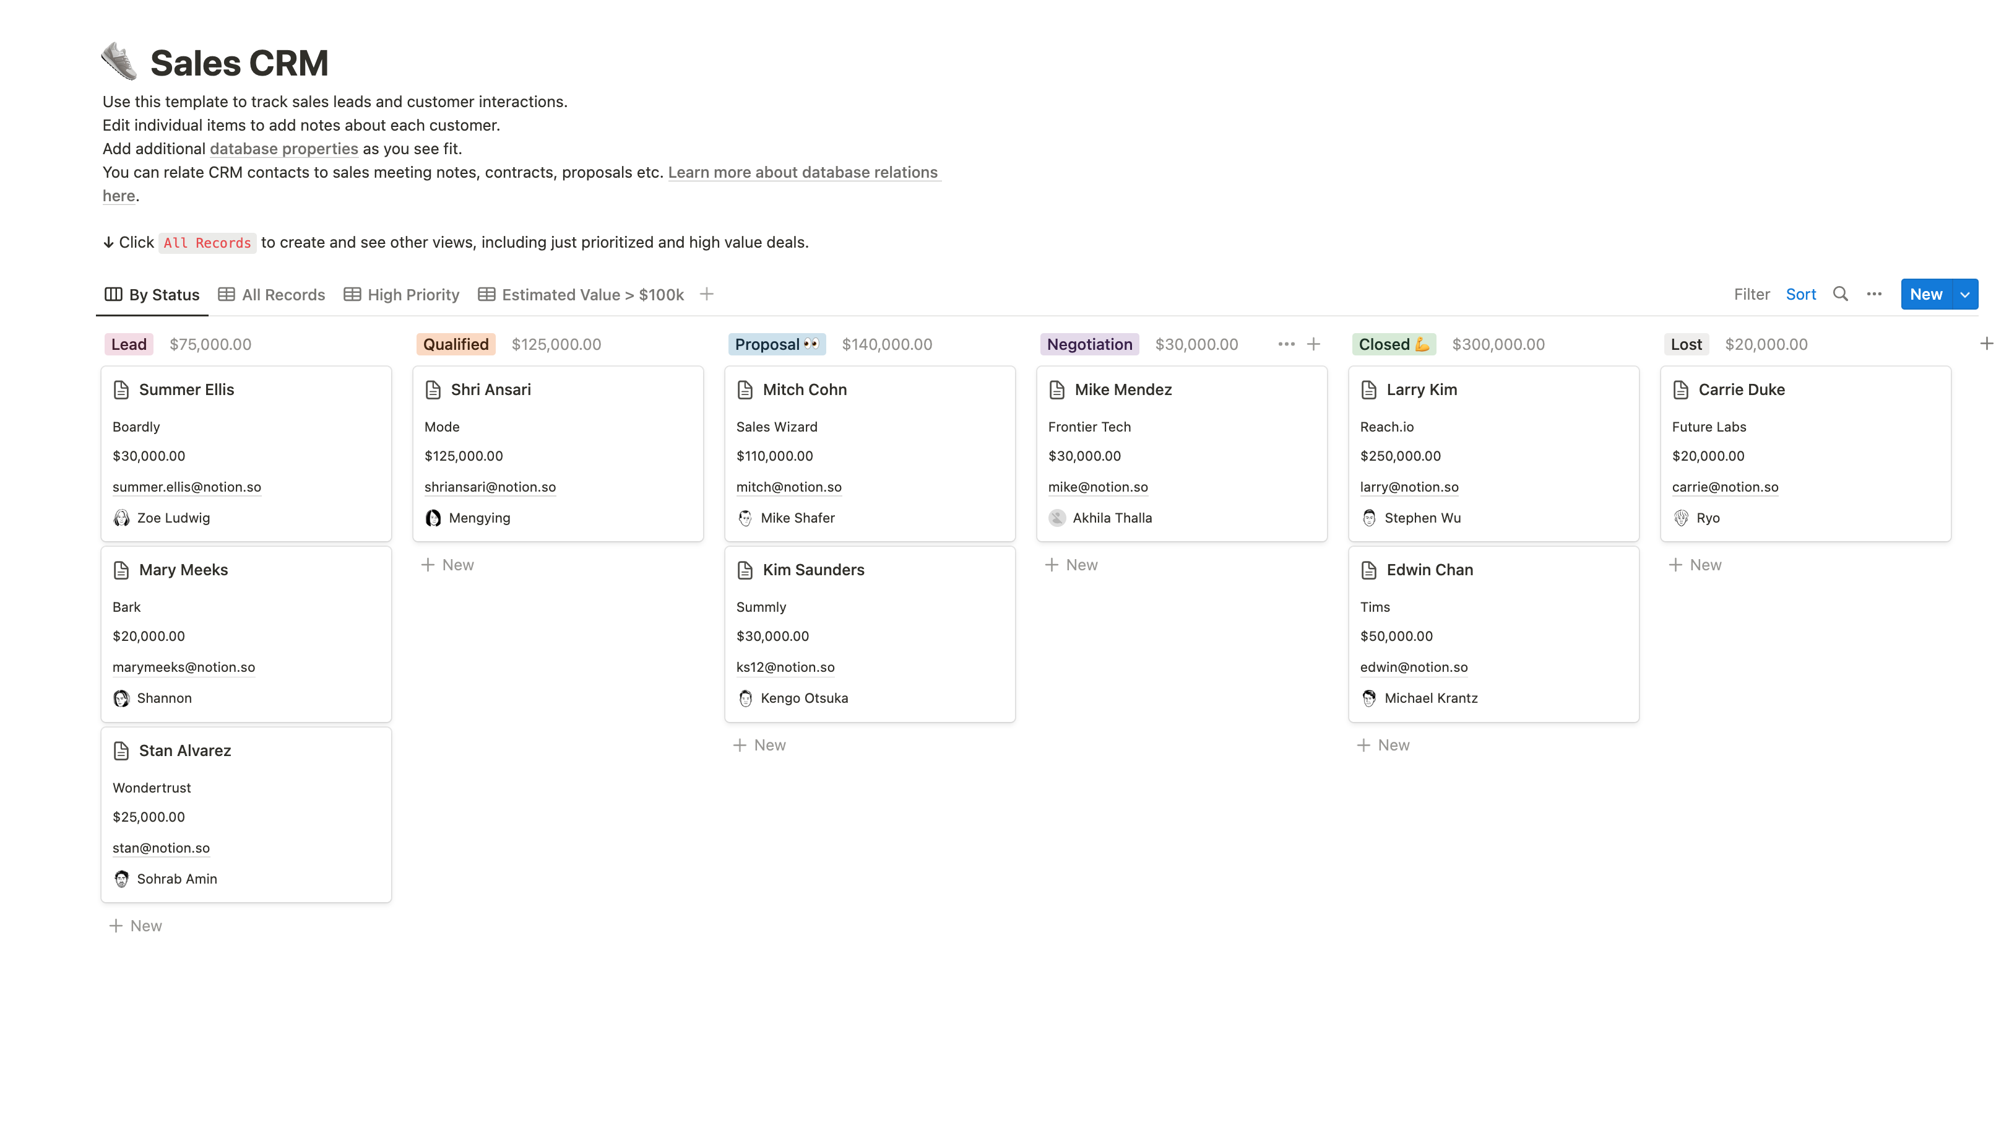This screenshot has width=2009, height=1122.
Task: Click the active Sort control
Action: pyautogui.click(x=1801, y=294)
